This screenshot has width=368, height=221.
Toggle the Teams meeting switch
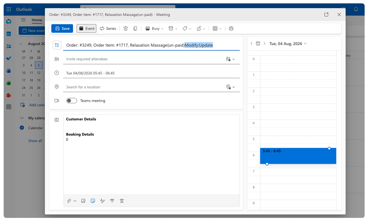[x=72, y=101]
